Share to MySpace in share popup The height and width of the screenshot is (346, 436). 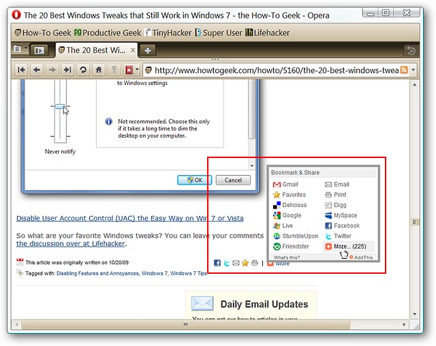pyautogui.click(x=341, y=215)
